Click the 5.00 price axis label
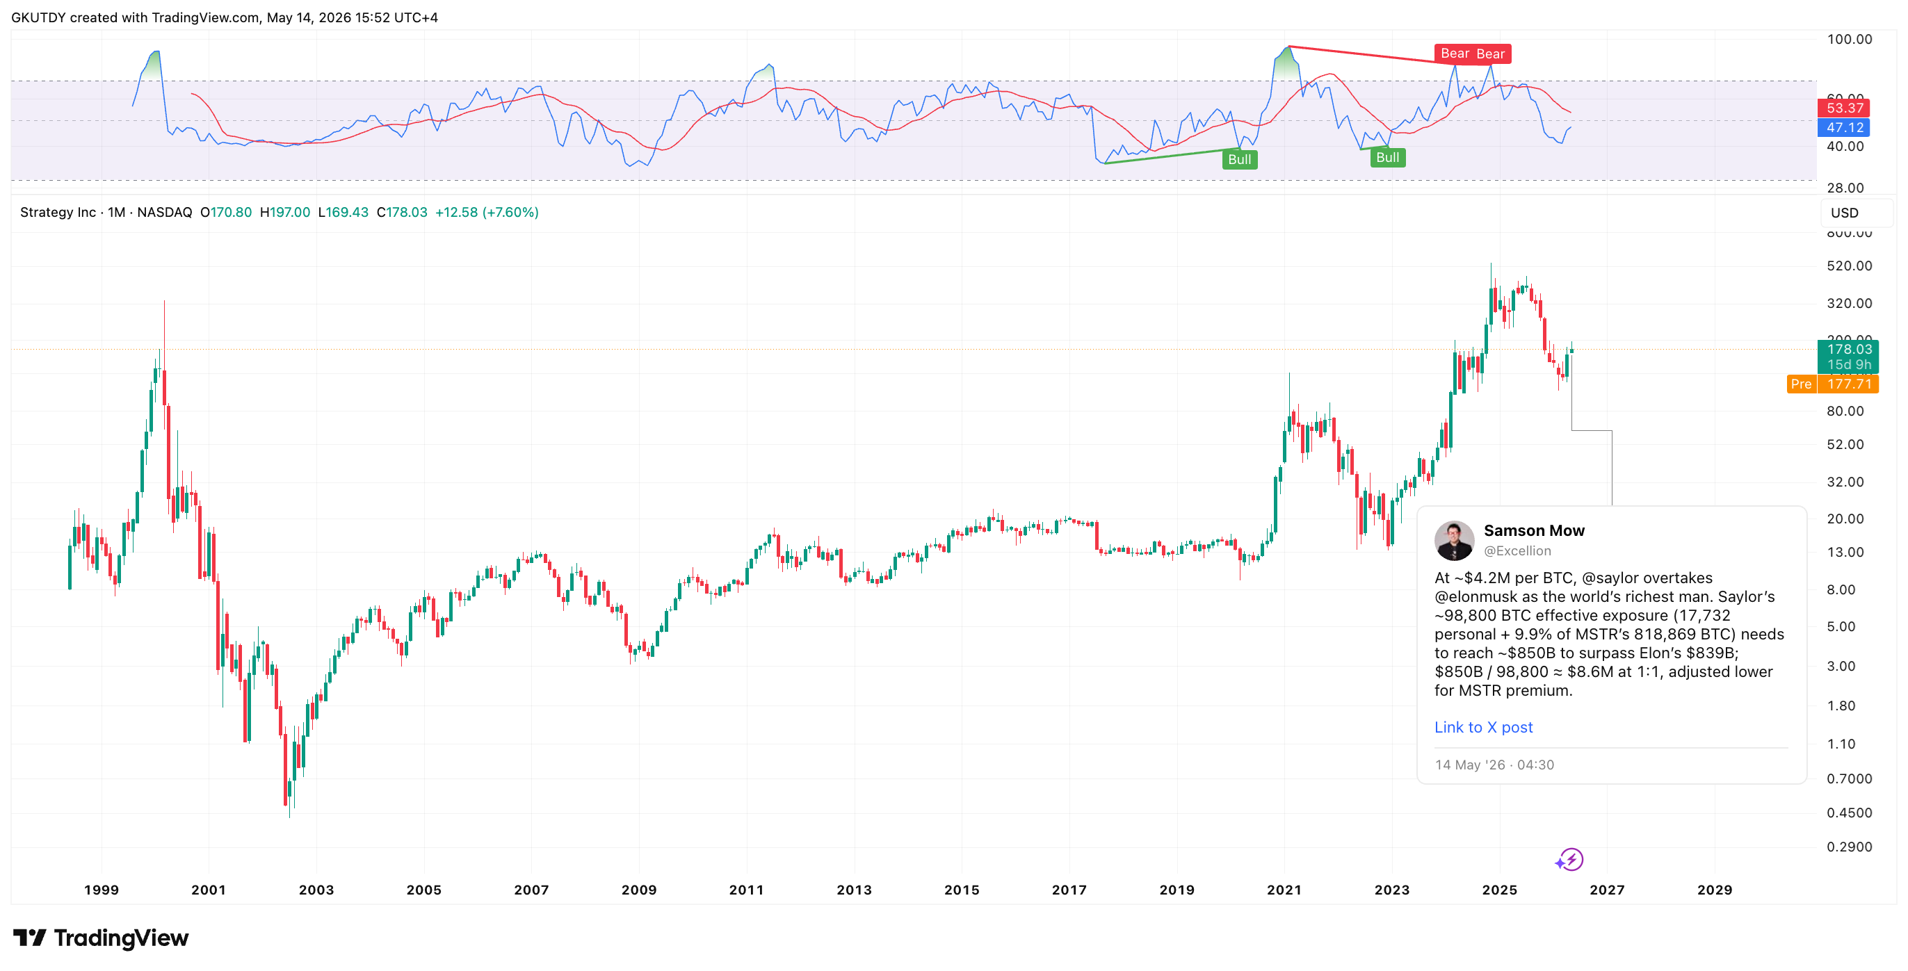 click(1841, 626)
